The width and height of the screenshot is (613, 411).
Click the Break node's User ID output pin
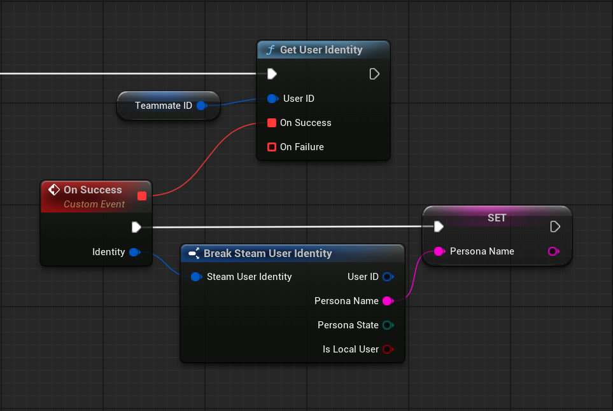coord(388,277)
